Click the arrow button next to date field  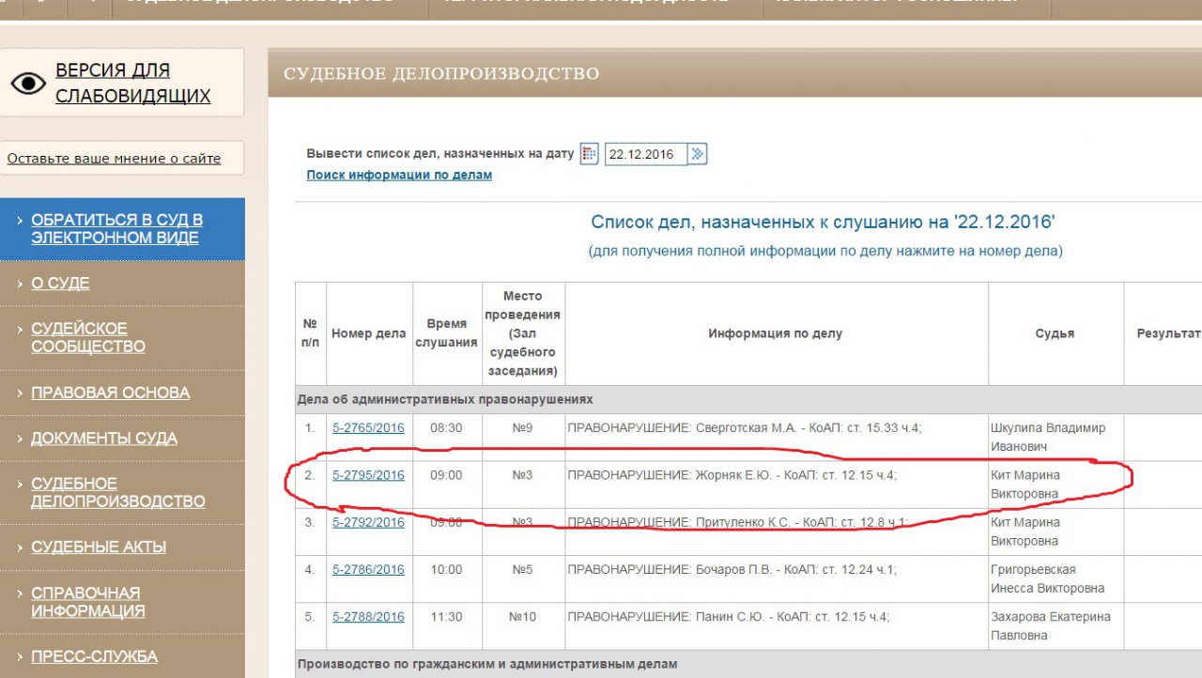coord(697,154)
